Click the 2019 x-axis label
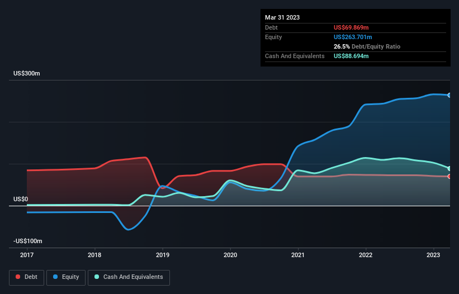Viewport: 459px width, 294px height. click(x=163, y=255)
